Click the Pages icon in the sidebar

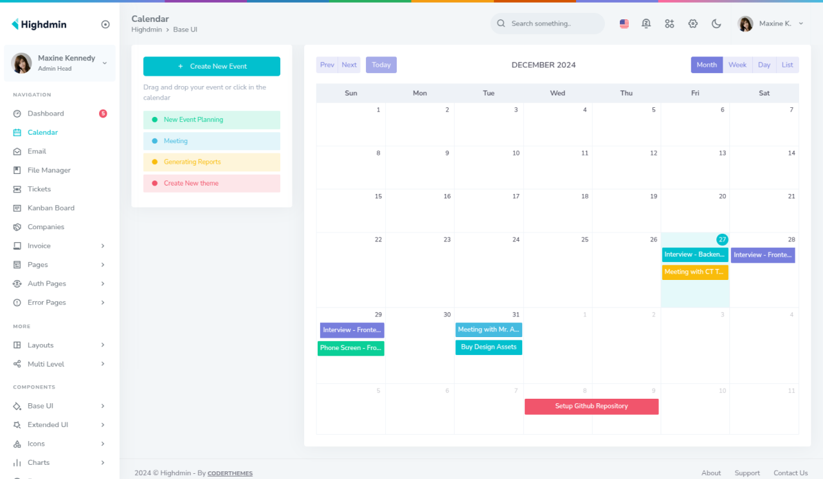[x=17, y=265]
